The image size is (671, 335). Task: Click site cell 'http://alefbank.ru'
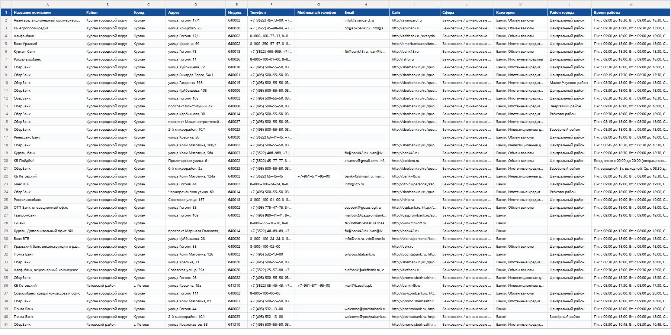[415, 270]
